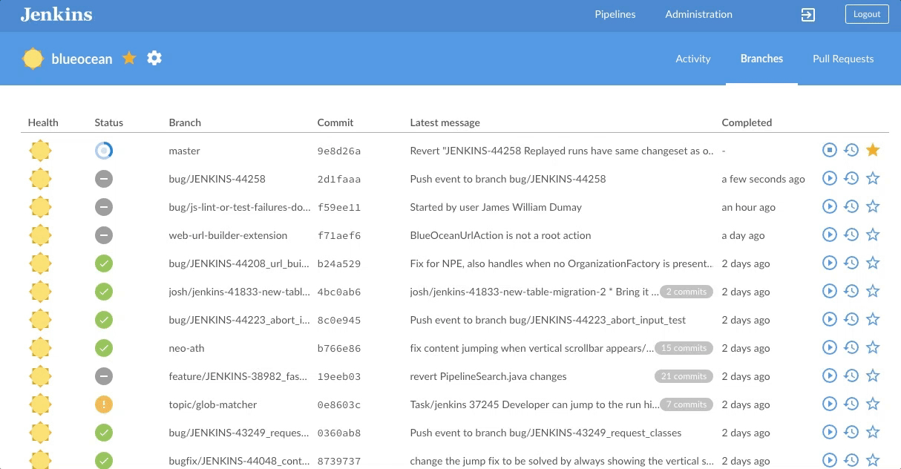
Task: Click the Logout button
Action: (x=866, y=14)
